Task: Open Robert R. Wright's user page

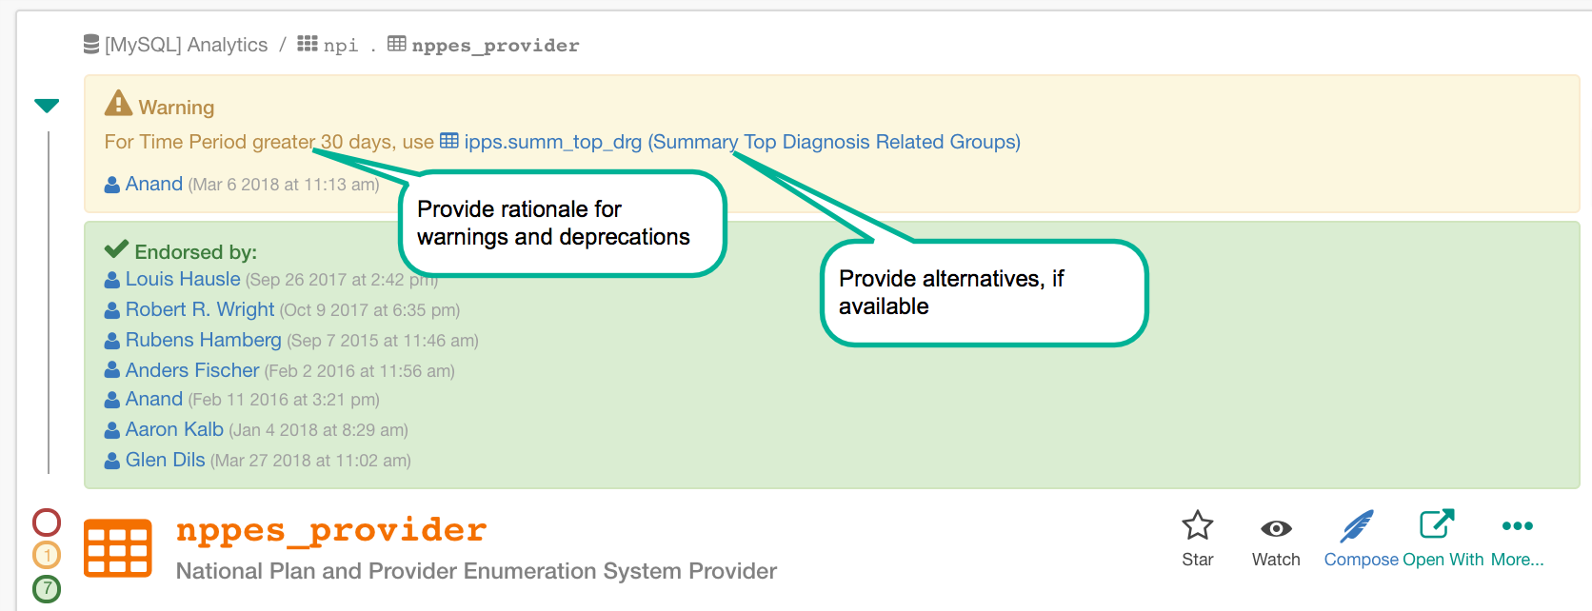Action: tap(200, 309)
